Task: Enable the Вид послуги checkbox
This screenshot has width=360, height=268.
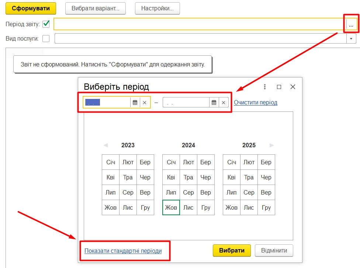Action: (x=46, y=38)
